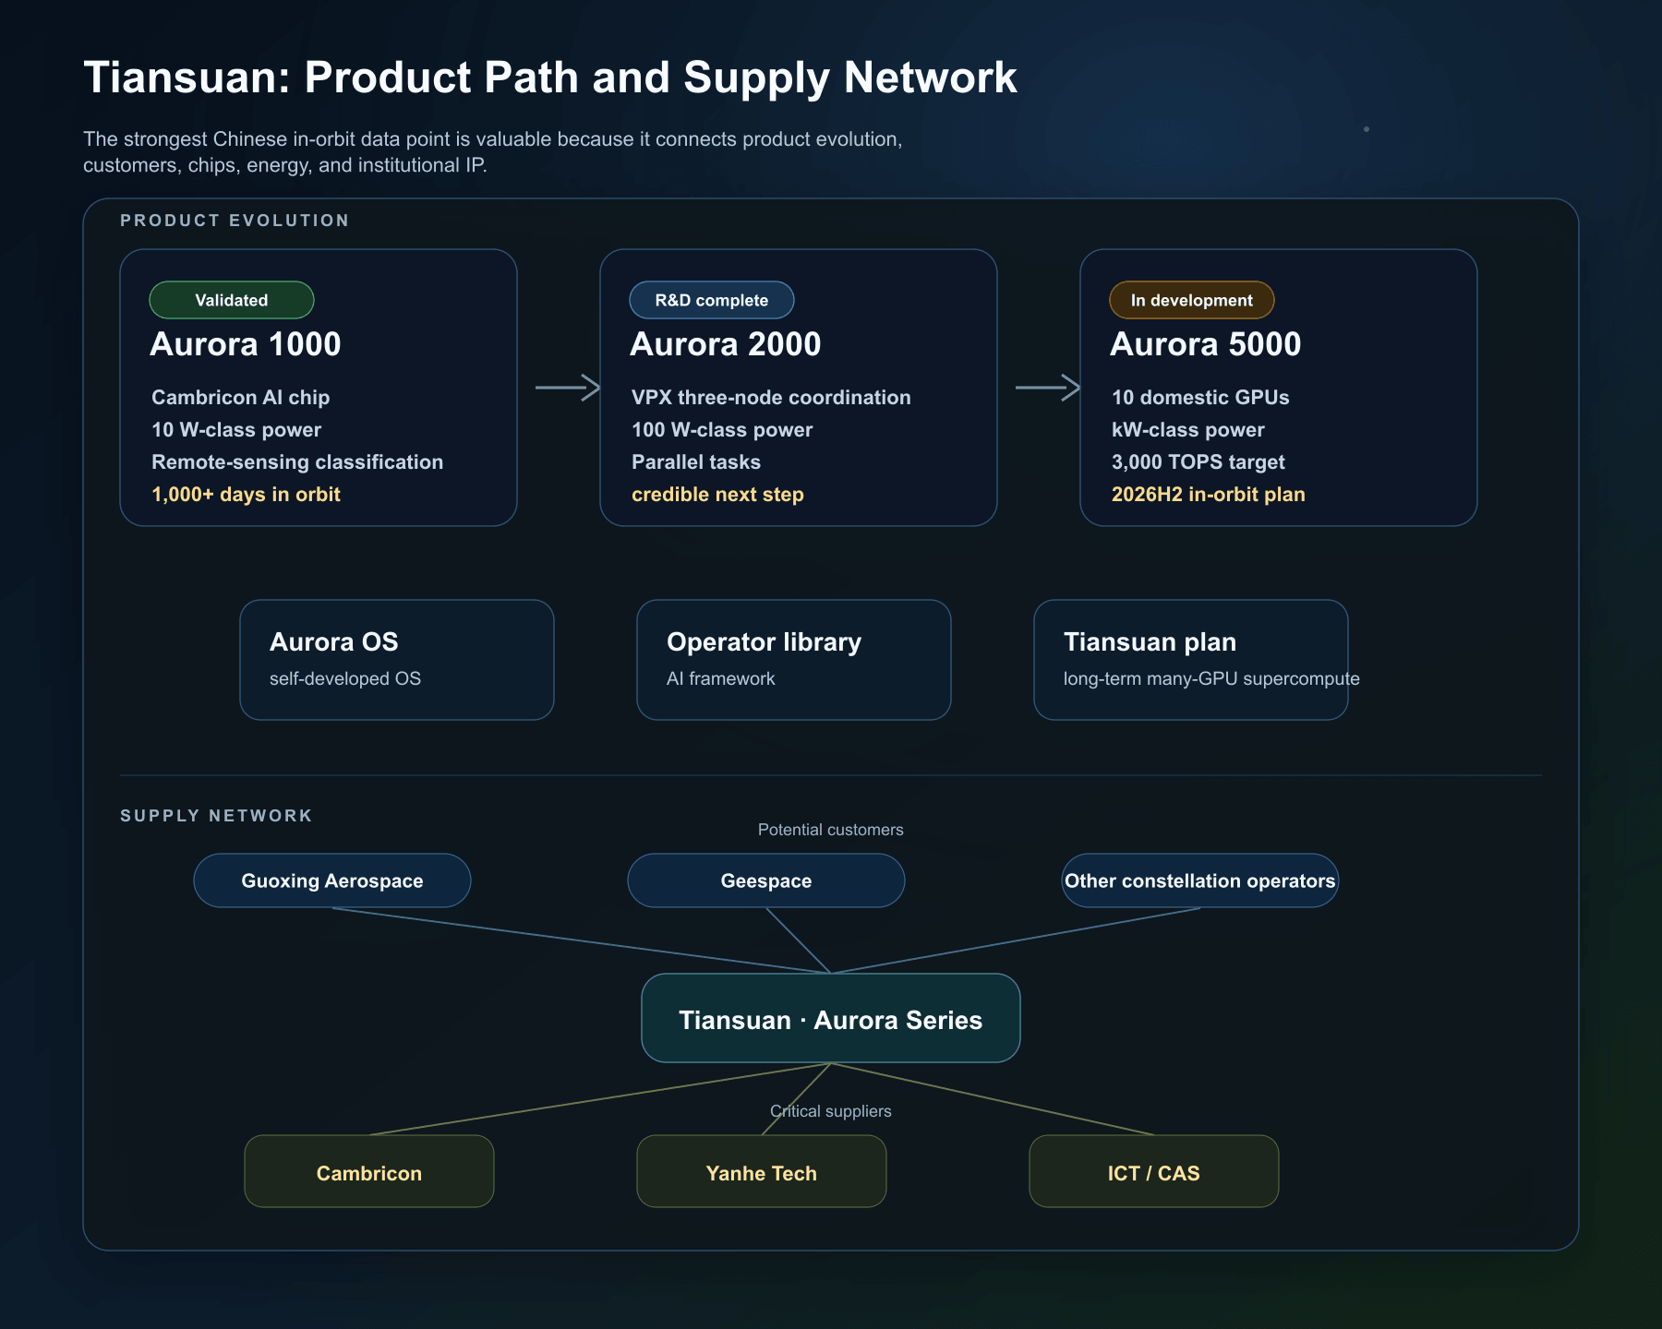This screenshot has width=1662, height=1329.
Task: Select 100 W-class power text
Action: [722, 430]
